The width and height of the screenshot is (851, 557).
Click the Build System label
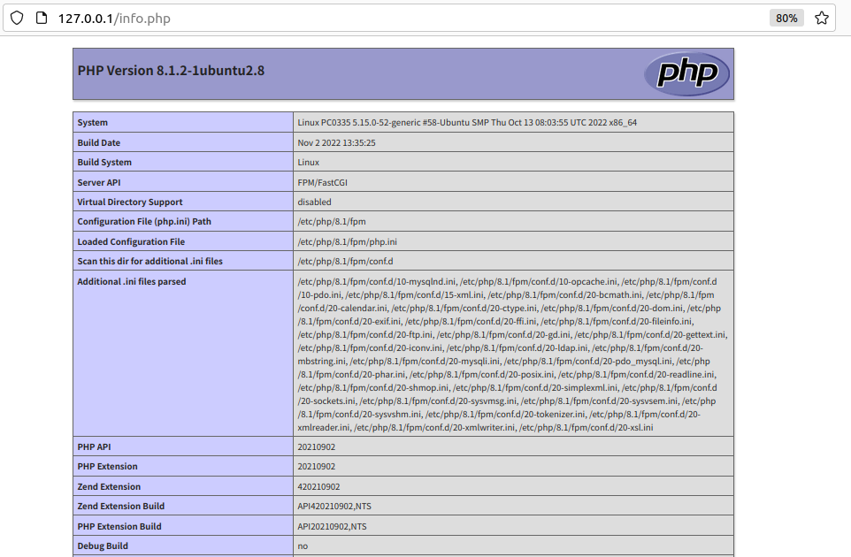tap(104, 162)
